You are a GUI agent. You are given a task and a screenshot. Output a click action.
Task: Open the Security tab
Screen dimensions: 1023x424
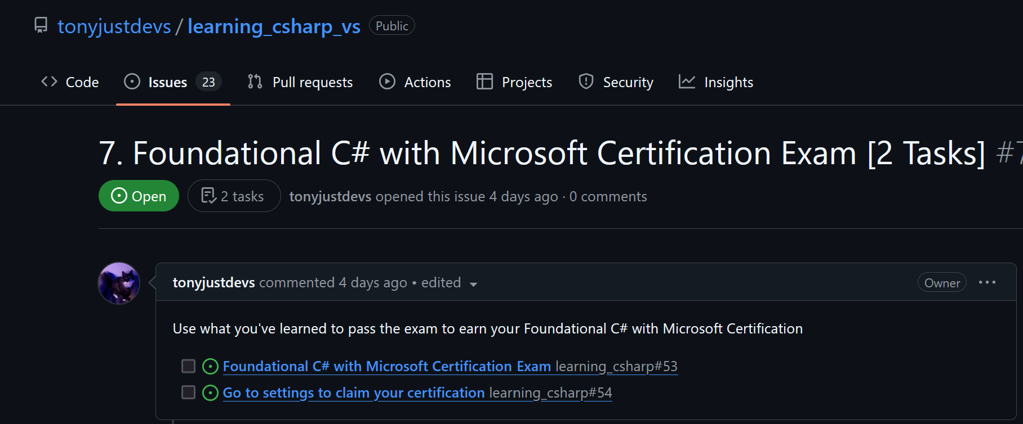(x=616, y=82)
